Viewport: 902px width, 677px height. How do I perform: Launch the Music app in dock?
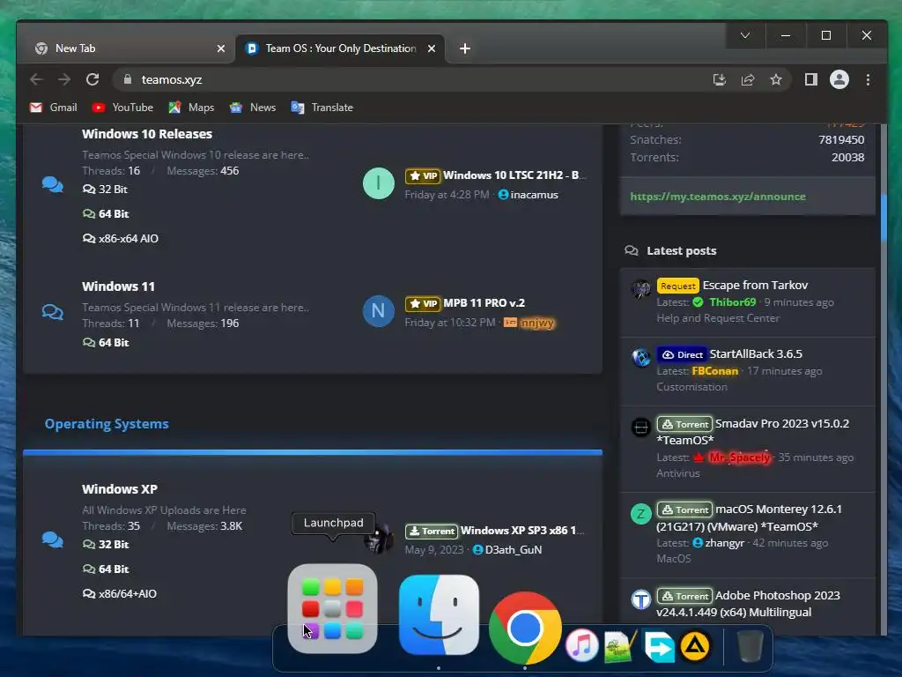coord(581,644)
